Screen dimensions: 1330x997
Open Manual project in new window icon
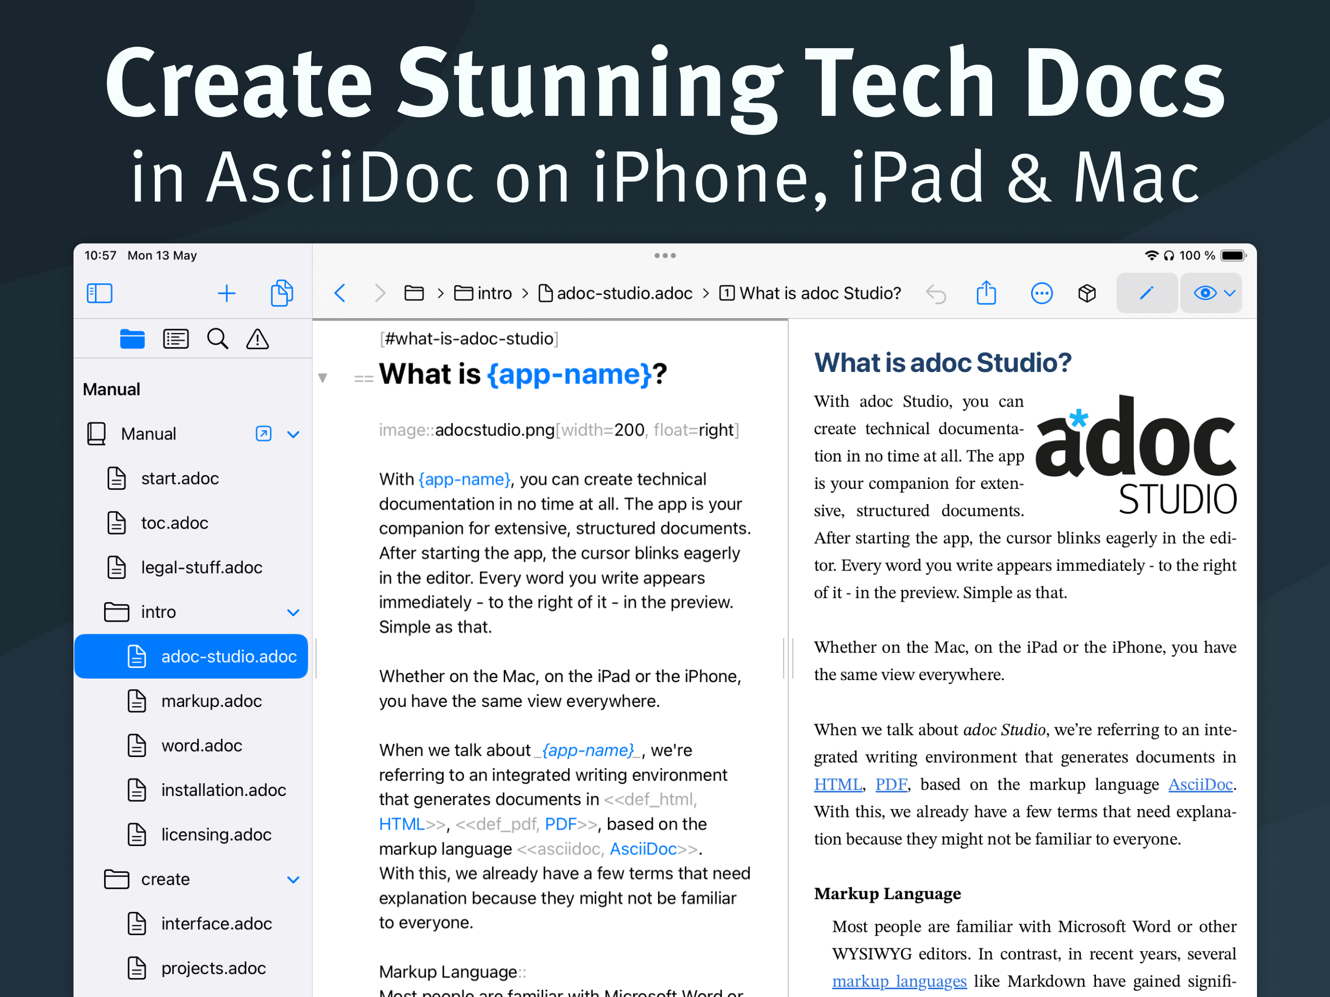click(263, 434)
